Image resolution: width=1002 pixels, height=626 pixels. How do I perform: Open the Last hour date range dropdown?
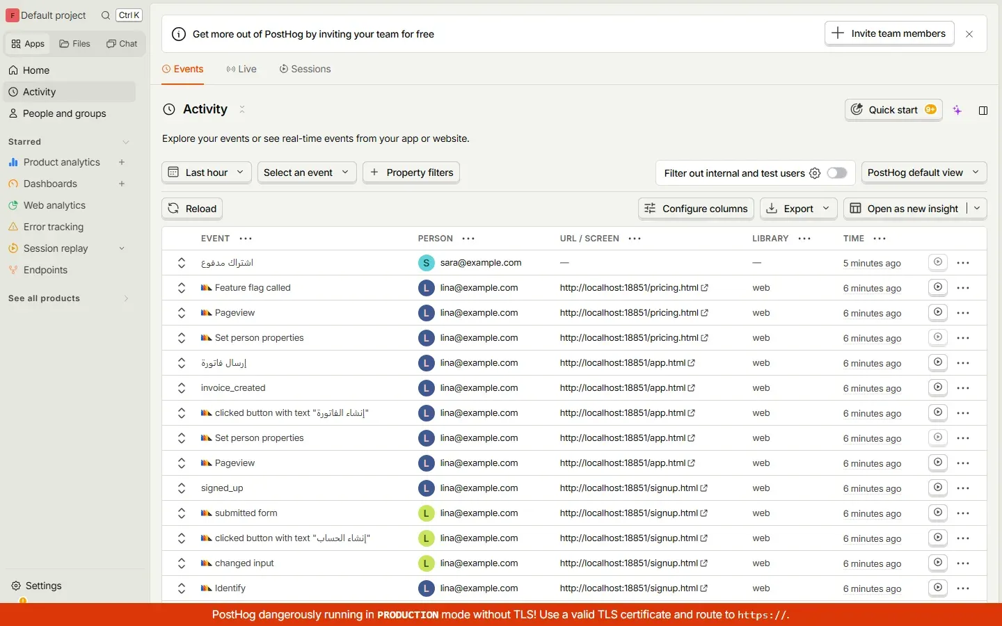207,172
